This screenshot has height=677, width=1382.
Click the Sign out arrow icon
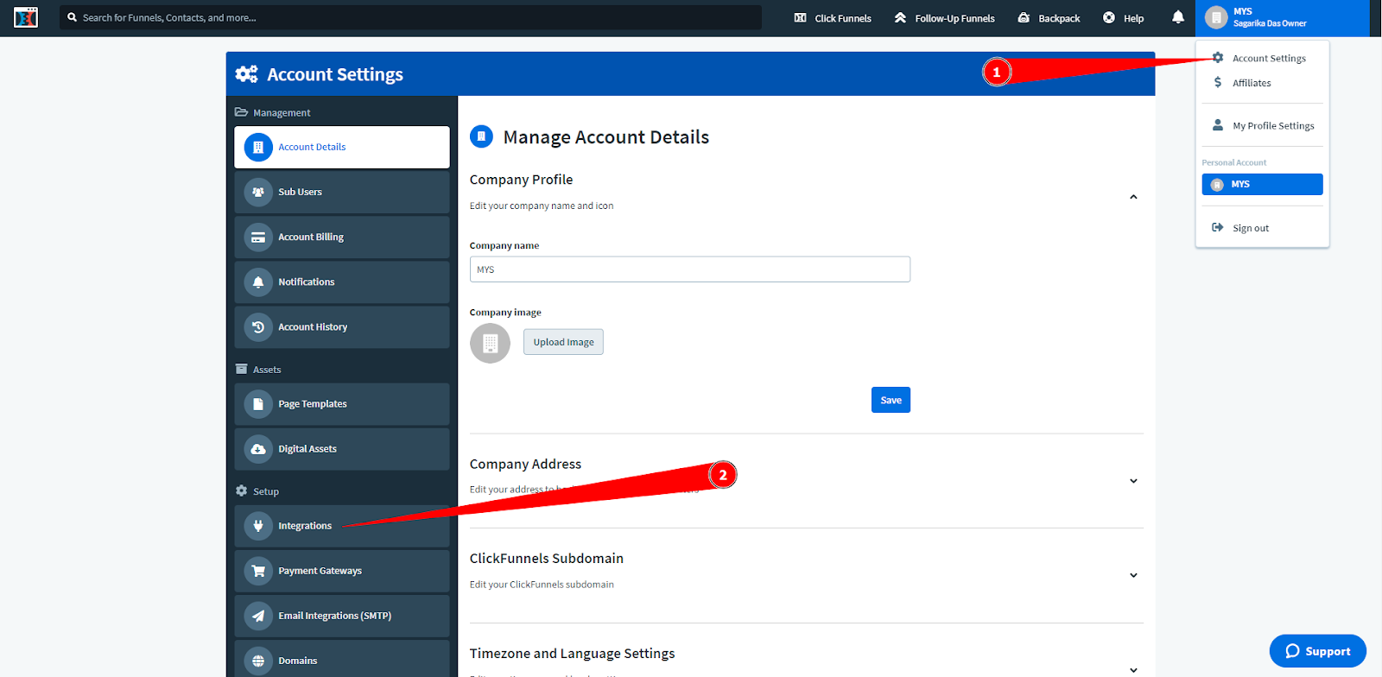[x=1218, y=228]
